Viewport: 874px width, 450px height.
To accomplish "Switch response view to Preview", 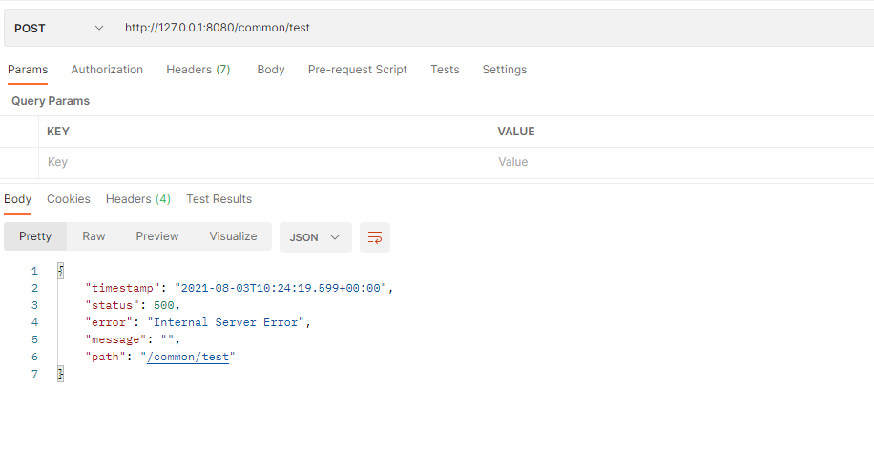I will 157,236.
